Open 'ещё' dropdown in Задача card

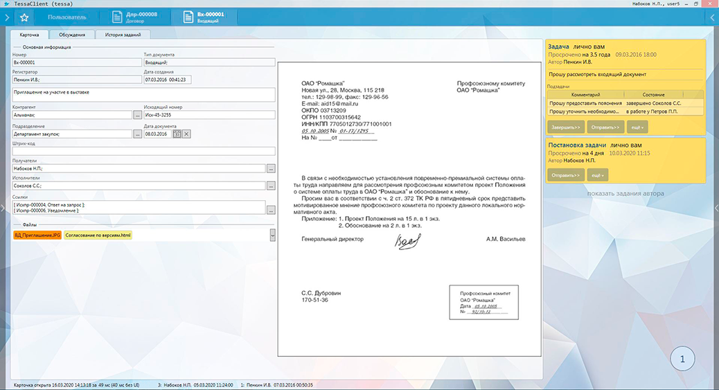click(637, 127)
